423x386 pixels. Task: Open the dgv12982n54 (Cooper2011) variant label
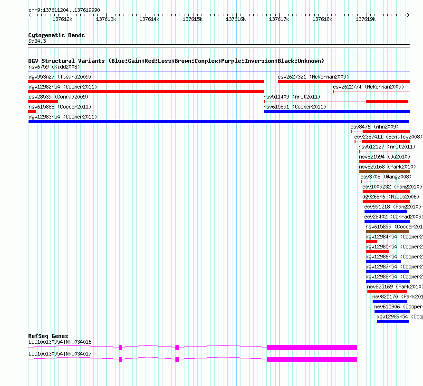(63, 87)
